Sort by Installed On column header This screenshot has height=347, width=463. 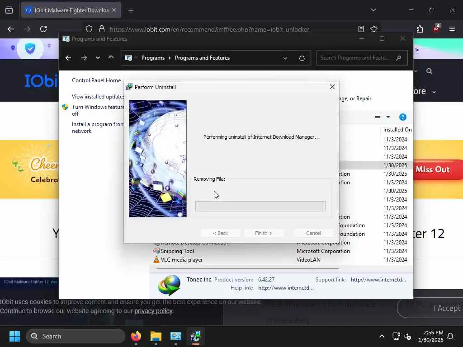397,130
